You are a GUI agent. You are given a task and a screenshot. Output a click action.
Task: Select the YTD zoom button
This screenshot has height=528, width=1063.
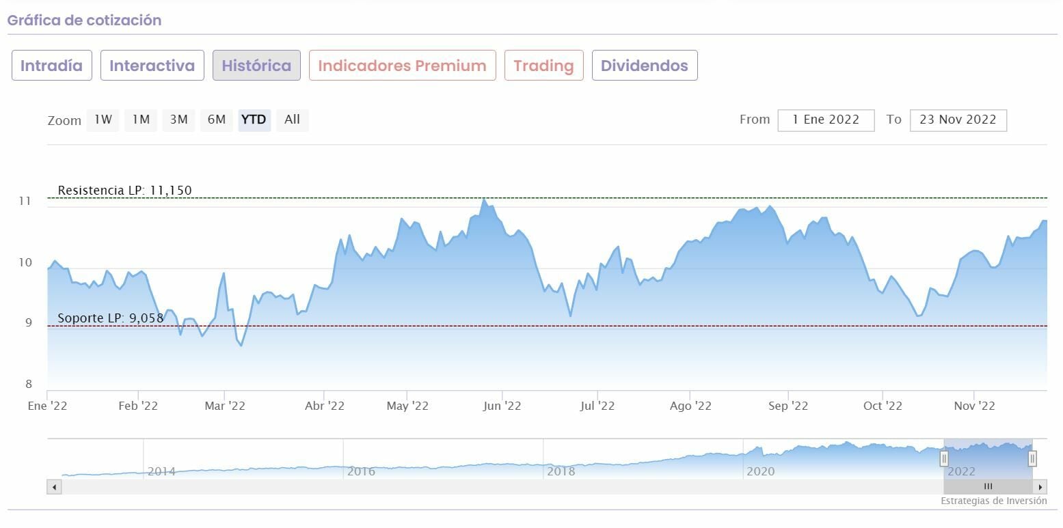click(x=254, y=120)
